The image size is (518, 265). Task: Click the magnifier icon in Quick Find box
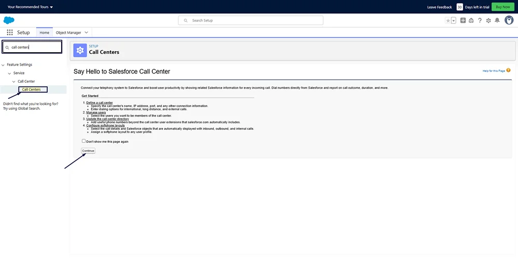(x=7, y=48)
